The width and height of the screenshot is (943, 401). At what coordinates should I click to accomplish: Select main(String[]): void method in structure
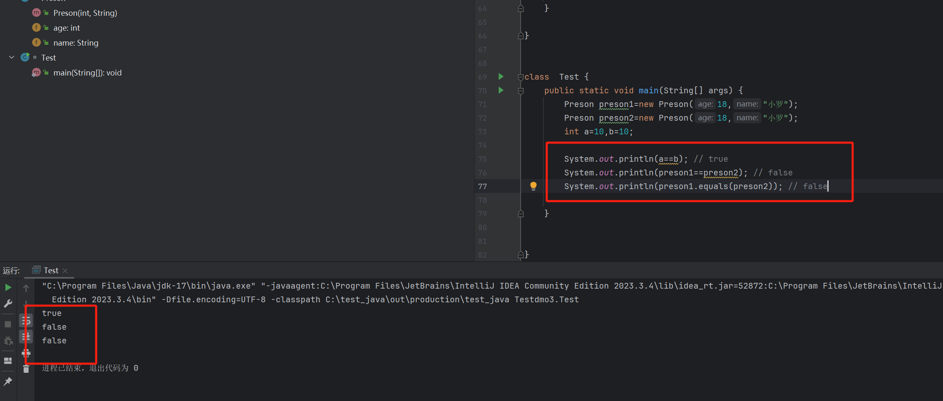pyautogui.click(x=87, y=73)
